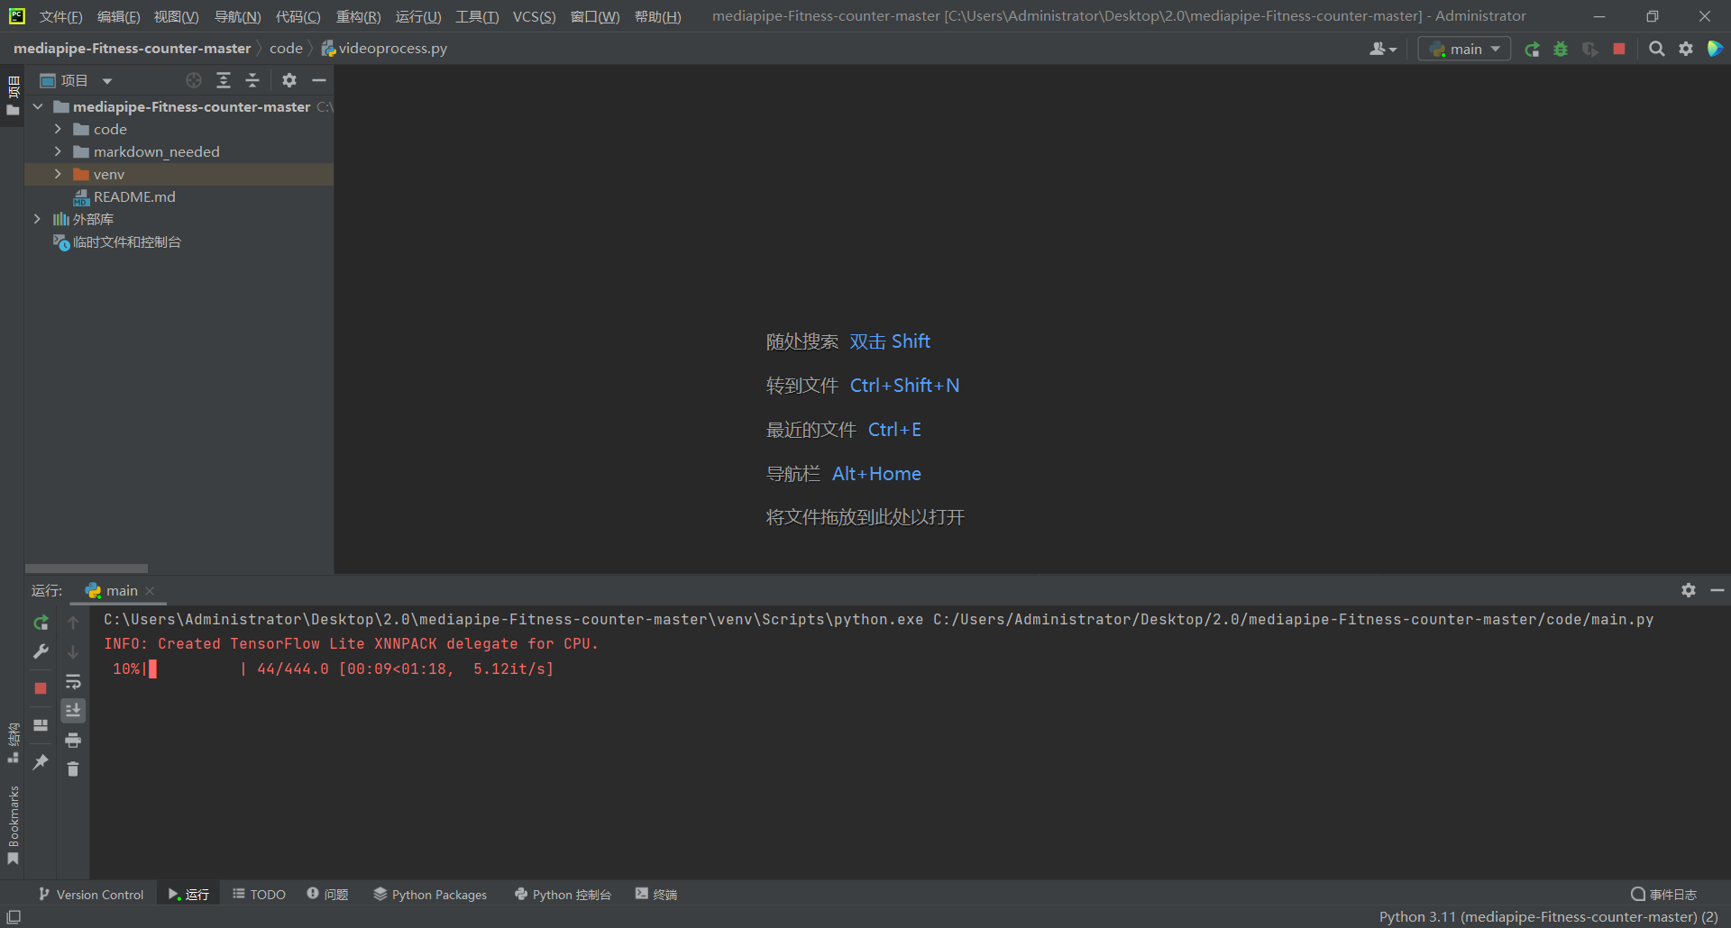The image size is (1731, 928).
Task: Open 事件日志 in status bar
Action: (x=1664, y=895)
